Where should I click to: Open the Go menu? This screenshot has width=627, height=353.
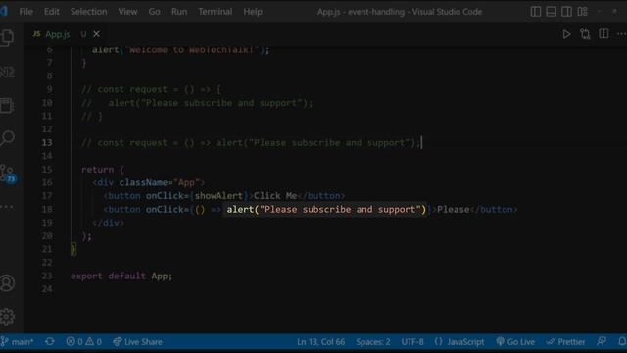click(155, 12)
